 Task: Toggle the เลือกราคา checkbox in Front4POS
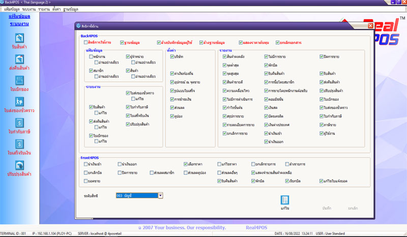[x=186, y=164]
